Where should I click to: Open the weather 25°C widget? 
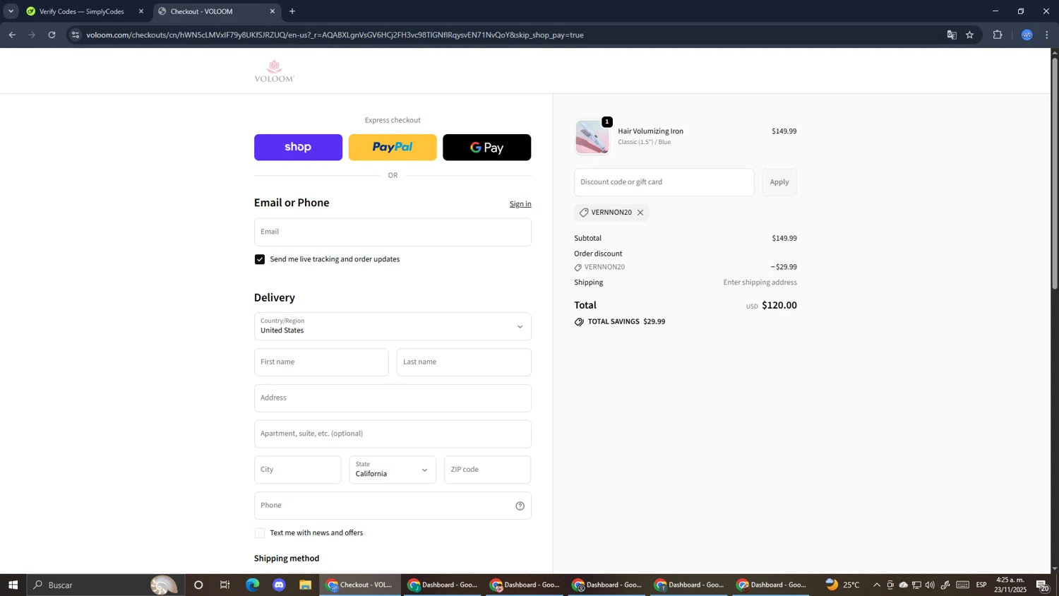pos(843,585)
